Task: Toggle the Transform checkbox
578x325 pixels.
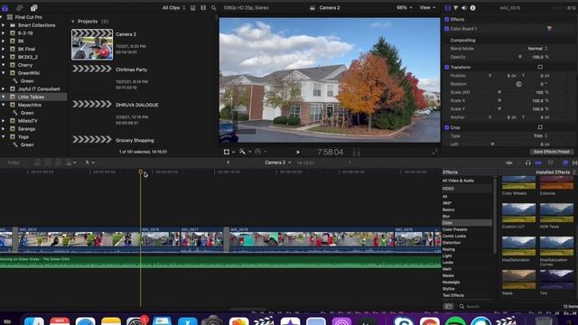Action: click(x=447, y=68)
